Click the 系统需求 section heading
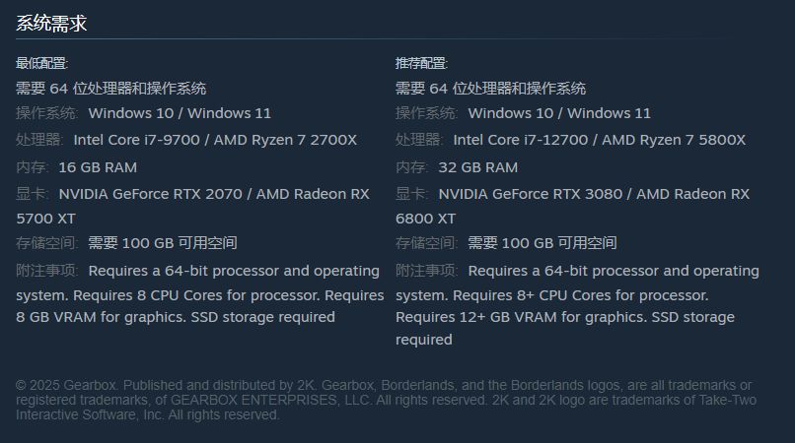795x443 pixels. point(51,24)
